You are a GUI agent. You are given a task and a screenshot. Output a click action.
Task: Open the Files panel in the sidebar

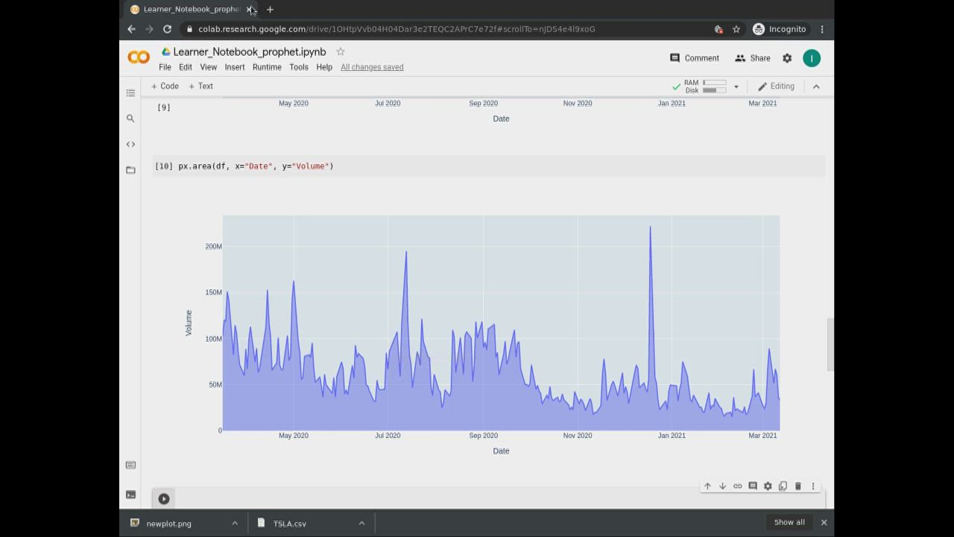130,170
